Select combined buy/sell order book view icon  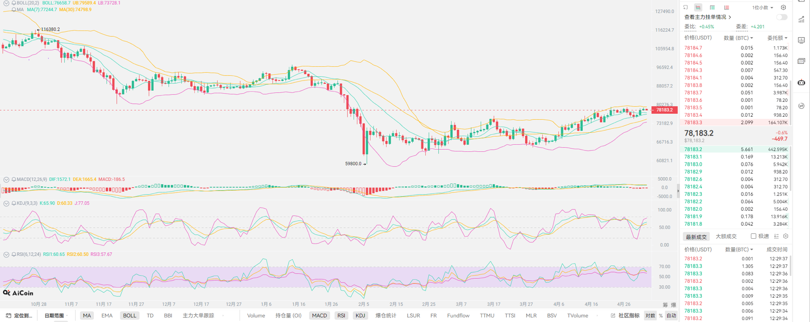pyautogui.click(x=698, y=7)
